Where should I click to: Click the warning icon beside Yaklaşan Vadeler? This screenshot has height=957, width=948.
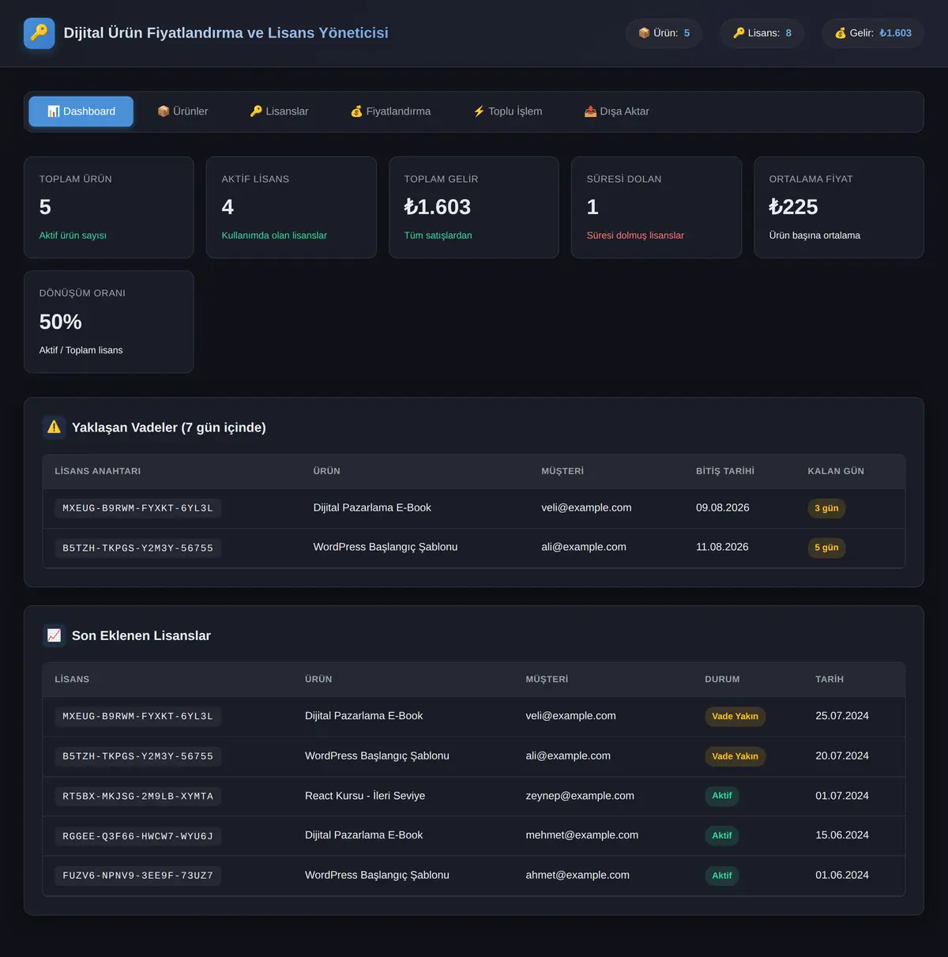pos(54,428)
